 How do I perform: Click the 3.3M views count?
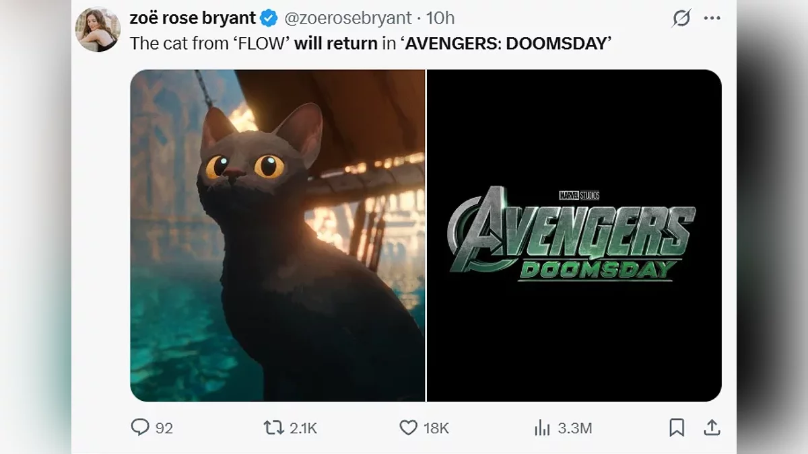click(575, 428)
